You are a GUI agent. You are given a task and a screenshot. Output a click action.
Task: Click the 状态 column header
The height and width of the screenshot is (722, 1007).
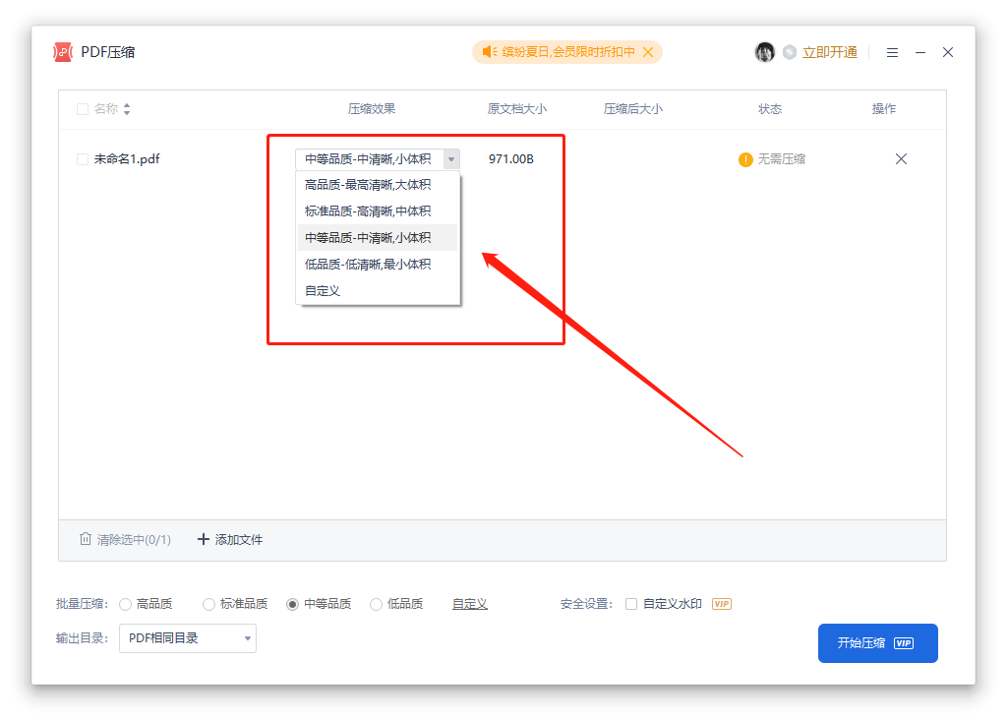[769, 109]
